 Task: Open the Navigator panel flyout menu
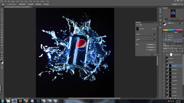coord(183,8)
